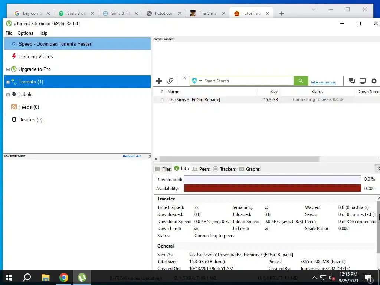Click the uTorrent taskbar icon
This screenshot has width=380, height=285.
[x=82, y=278]
